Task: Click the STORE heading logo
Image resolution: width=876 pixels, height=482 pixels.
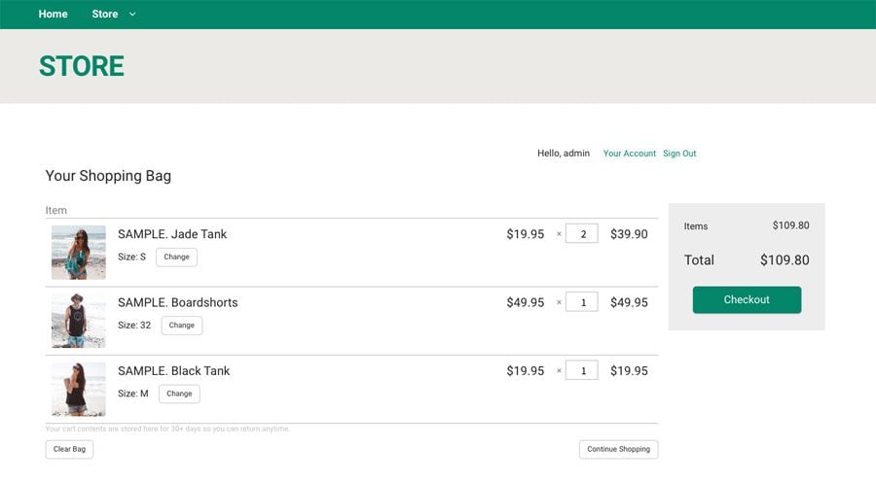Action: point(82,66)
